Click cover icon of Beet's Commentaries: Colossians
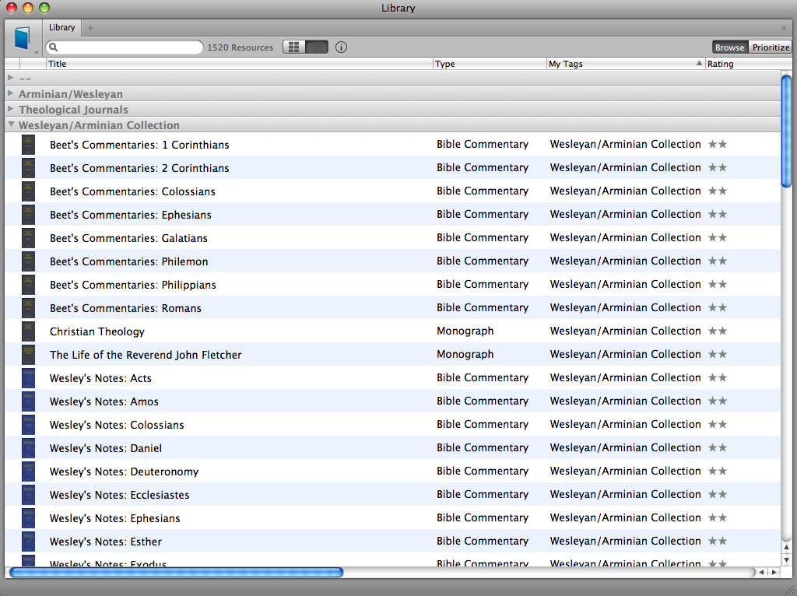The height and width of the screenshot is (596, 797). tap(29, 191)
